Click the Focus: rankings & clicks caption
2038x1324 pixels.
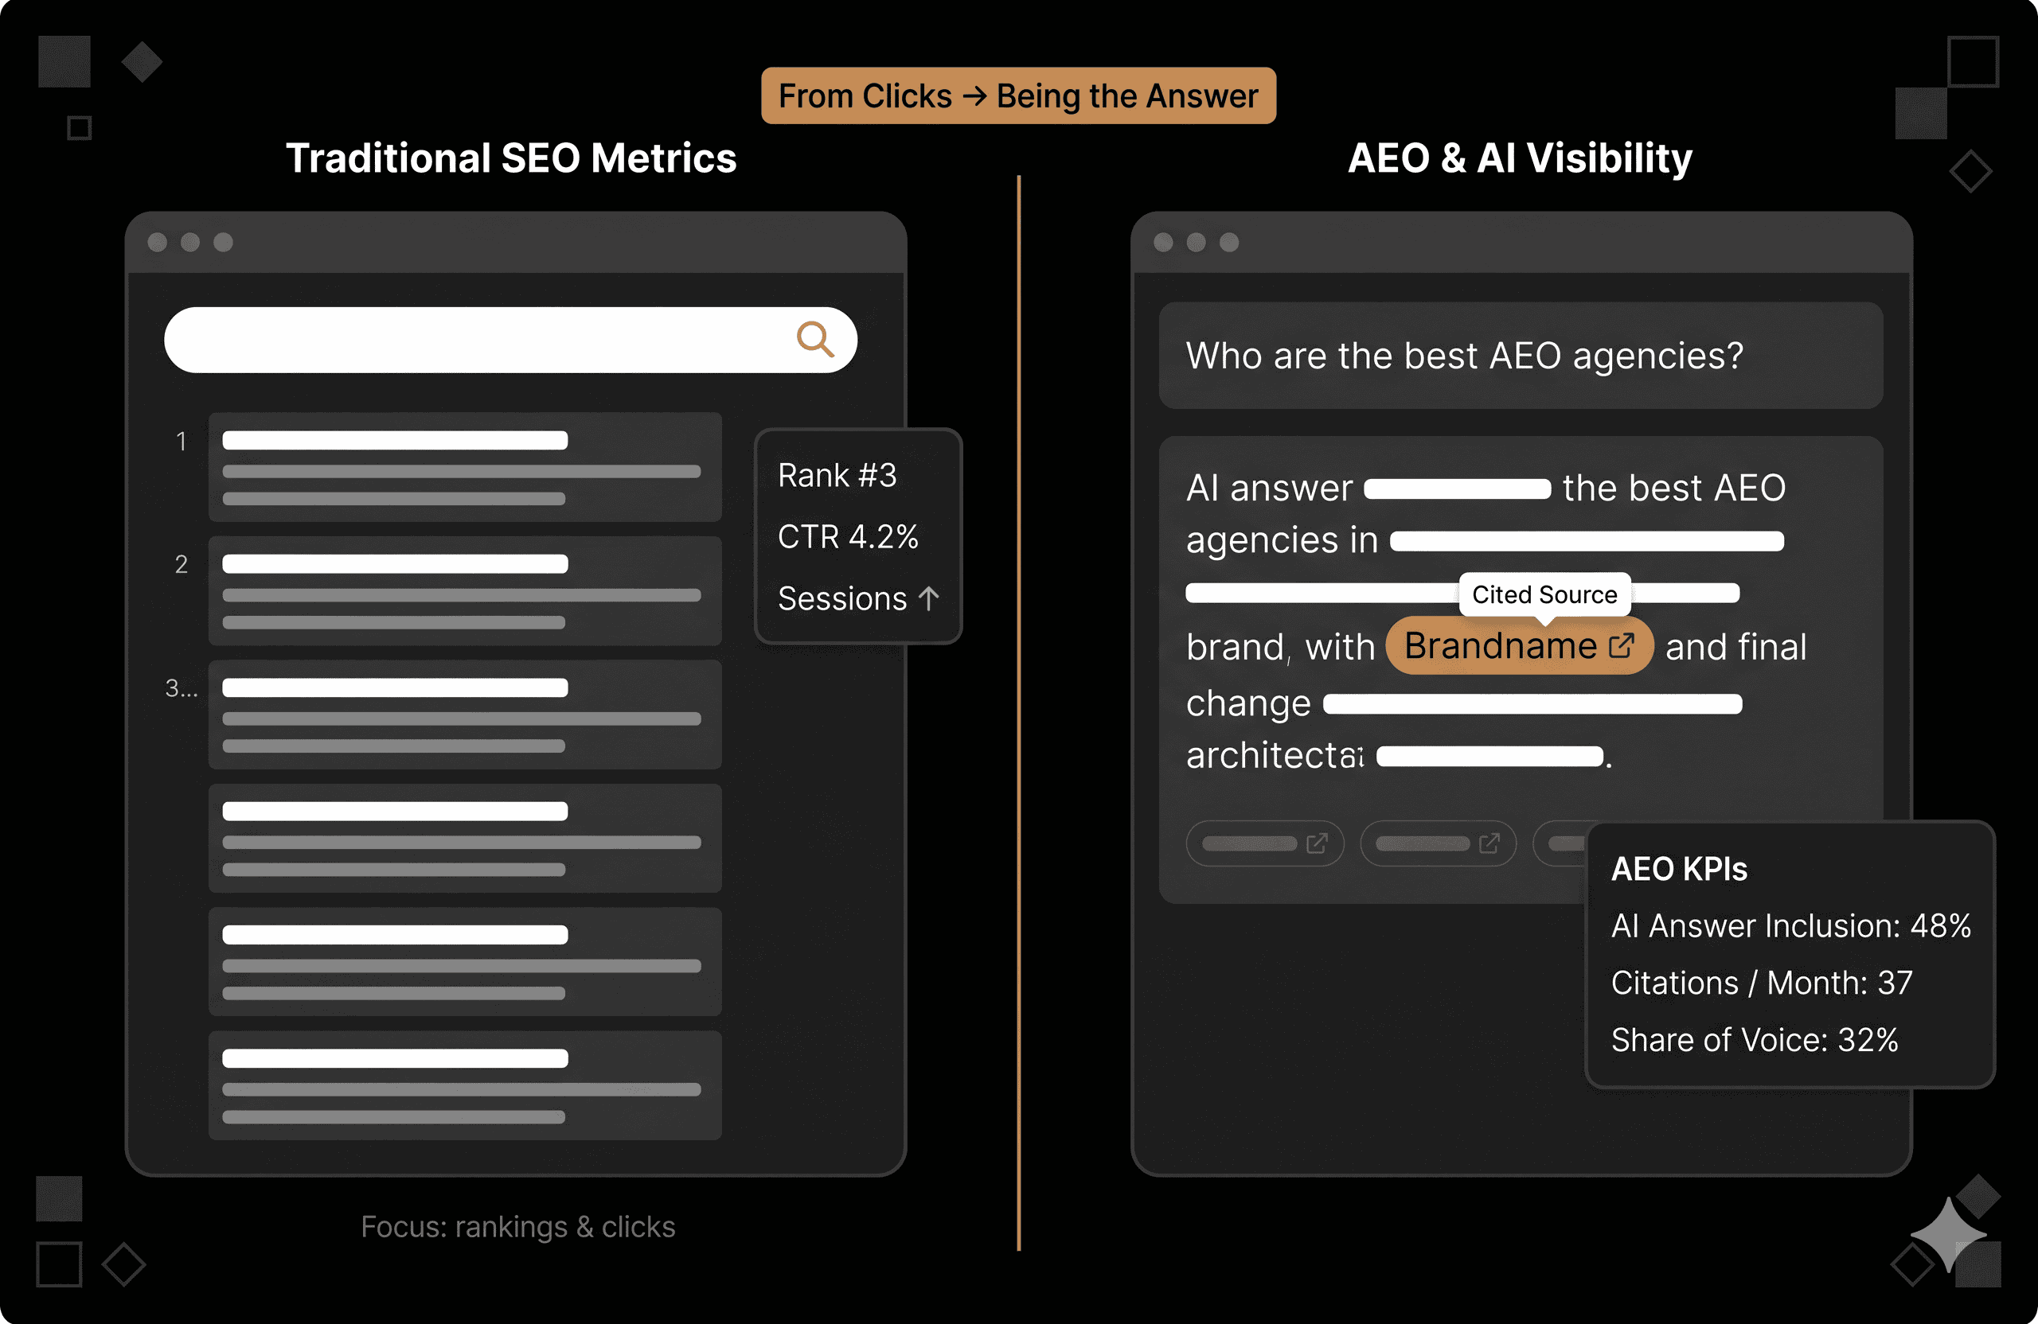point(518,1226)
